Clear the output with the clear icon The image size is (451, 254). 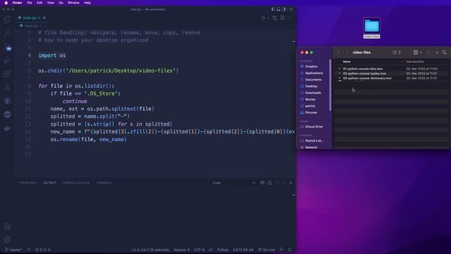point(262,183)
